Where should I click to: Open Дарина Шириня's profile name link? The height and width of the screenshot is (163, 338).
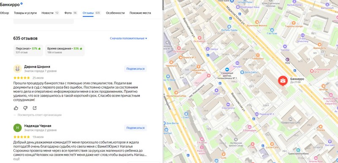(x=37, y=67)
